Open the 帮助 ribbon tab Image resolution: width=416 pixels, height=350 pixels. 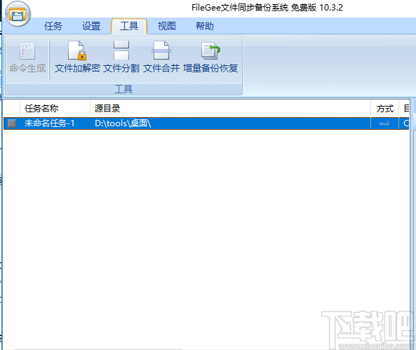pyautogui.click(x=205, y=26)
